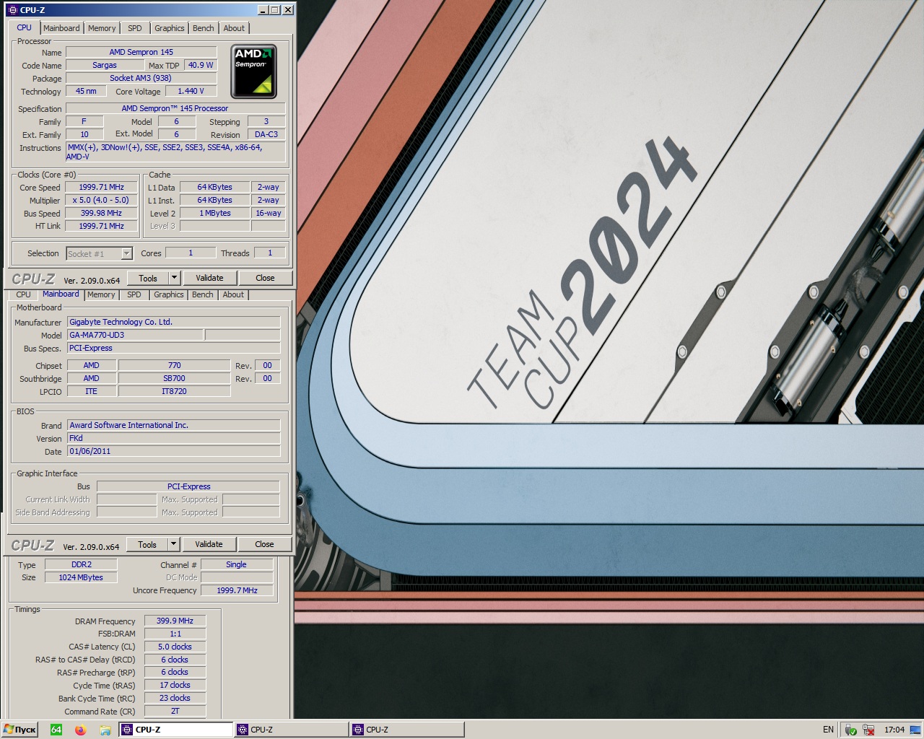Switch to Mainboard tab in top window
Screen dimensions: 924x739
click(61, 28)
